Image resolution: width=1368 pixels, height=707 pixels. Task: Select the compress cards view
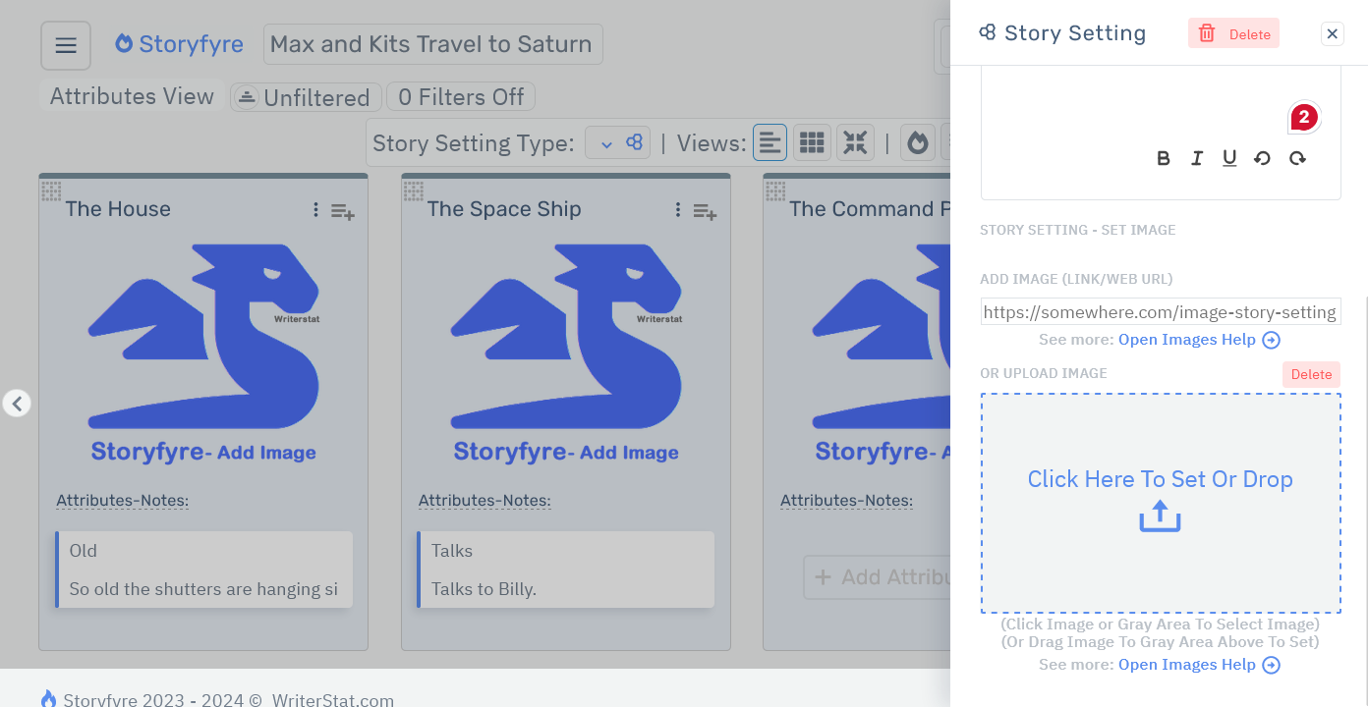(855, 141)
